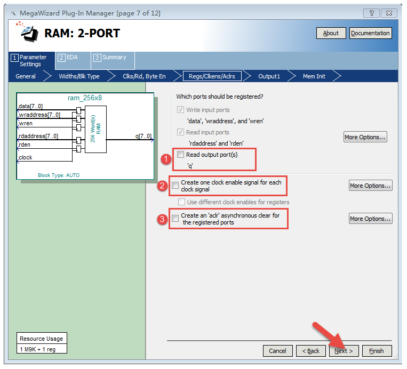The width and height of the screenshot is (407, 369).
Task: Toggle the Read input ports checkbox
Action: 180,132
